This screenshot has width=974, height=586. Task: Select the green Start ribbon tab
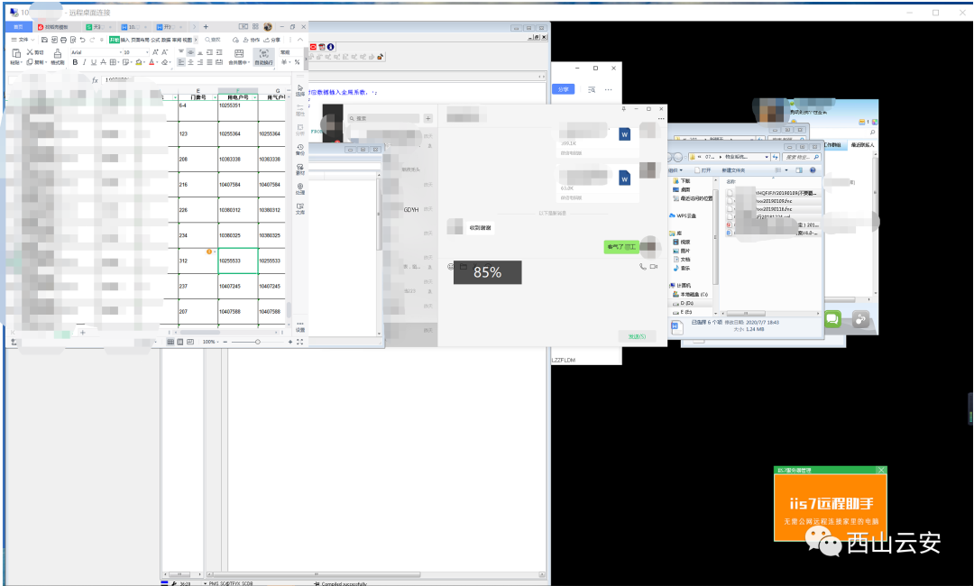[x=115, y=40]
